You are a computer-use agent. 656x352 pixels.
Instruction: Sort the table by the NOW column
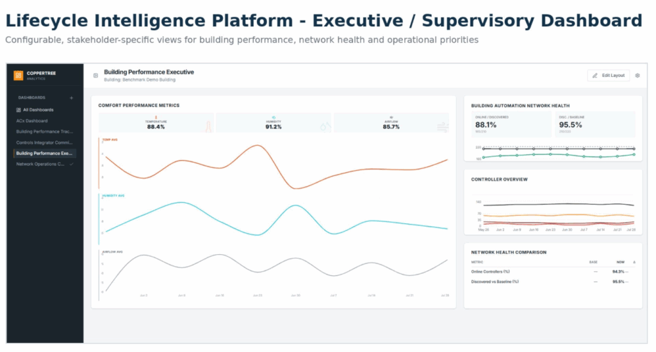(620, 262)
